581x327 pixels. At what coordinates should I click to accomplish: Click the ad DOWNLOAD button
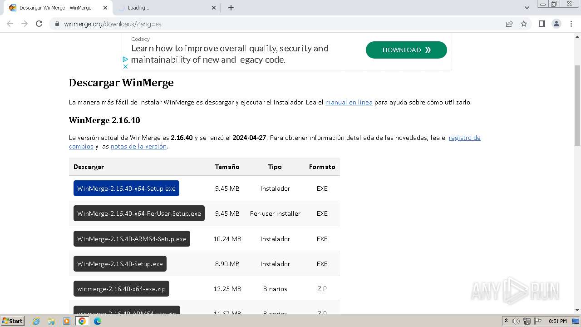pos(406,50)
